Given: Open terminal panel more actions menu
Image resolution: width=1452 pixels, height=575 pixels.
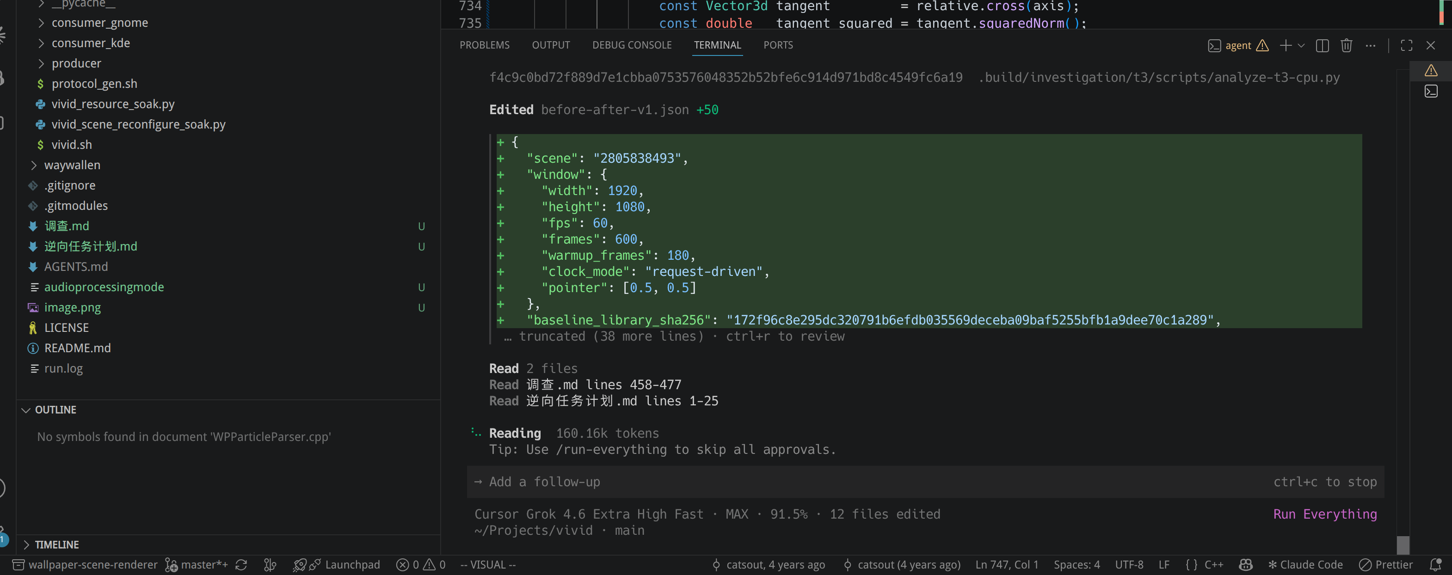Looking at the screenshot, I should (1371, 46).
